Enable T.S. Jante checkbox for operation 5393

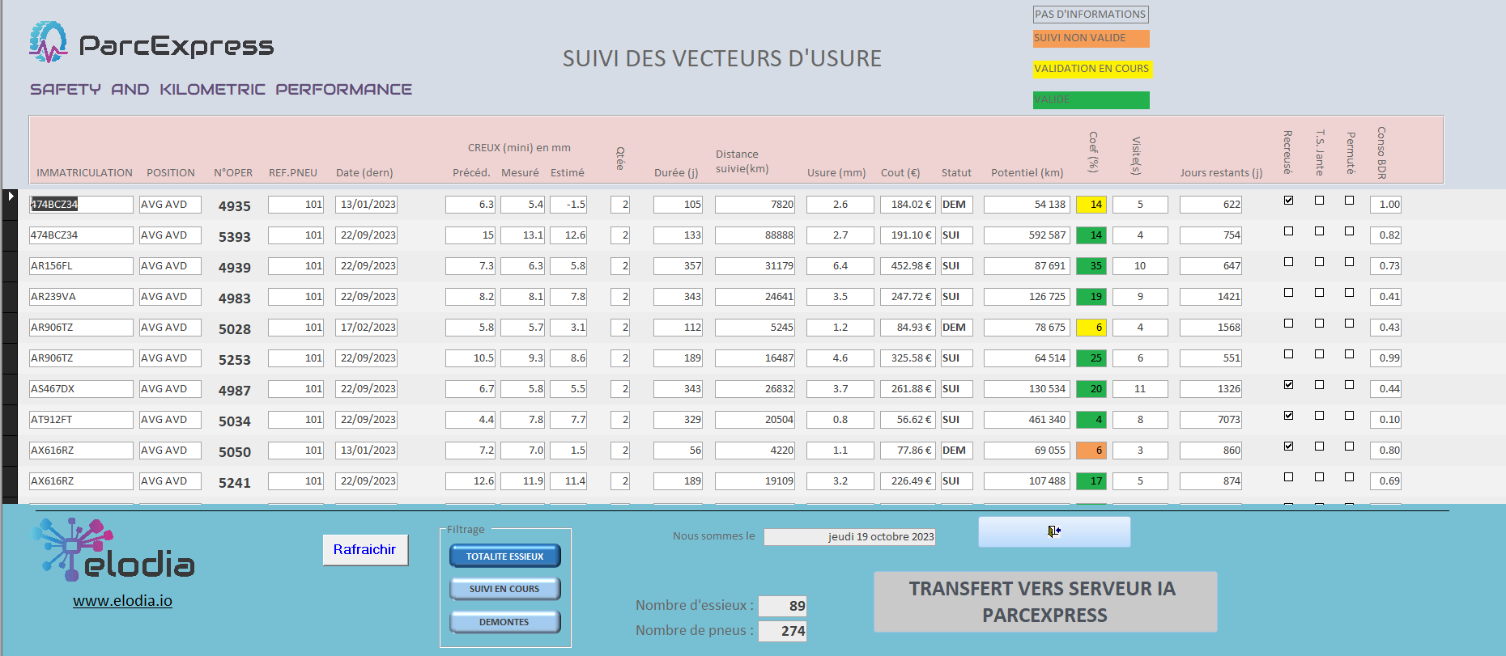coord(1319,231)
